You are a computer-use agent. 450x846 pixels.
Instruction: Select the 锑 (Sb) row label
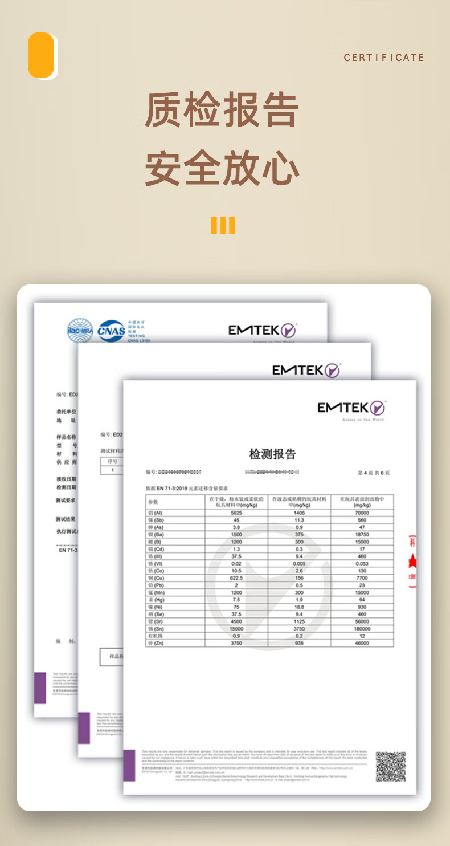click(156, 520)
